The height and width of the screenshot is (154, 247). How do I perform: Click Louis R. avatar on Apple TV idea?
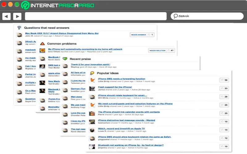pyautogui.click(x=92, y=130)
